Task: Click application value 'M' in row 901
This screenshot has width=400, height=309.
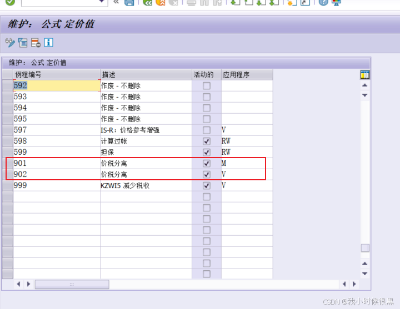Action: (x=224, y=163)
